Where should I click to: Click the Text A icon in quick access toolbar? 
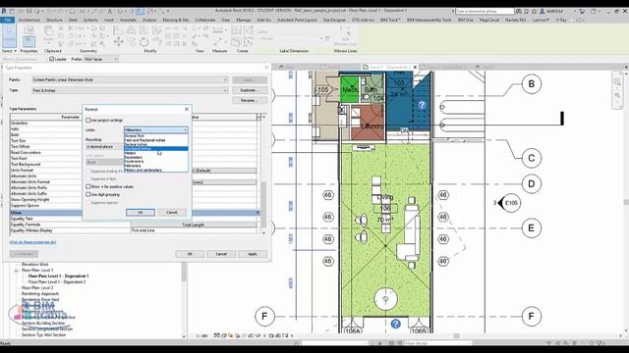109,11
